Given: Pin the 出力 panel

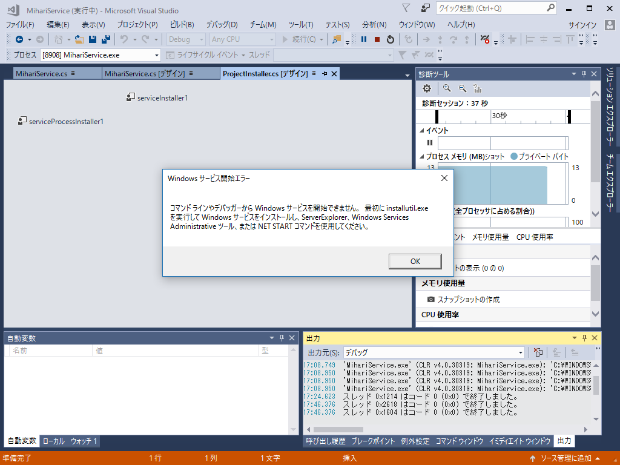Looking at the screenshot, I should point(584,338).
